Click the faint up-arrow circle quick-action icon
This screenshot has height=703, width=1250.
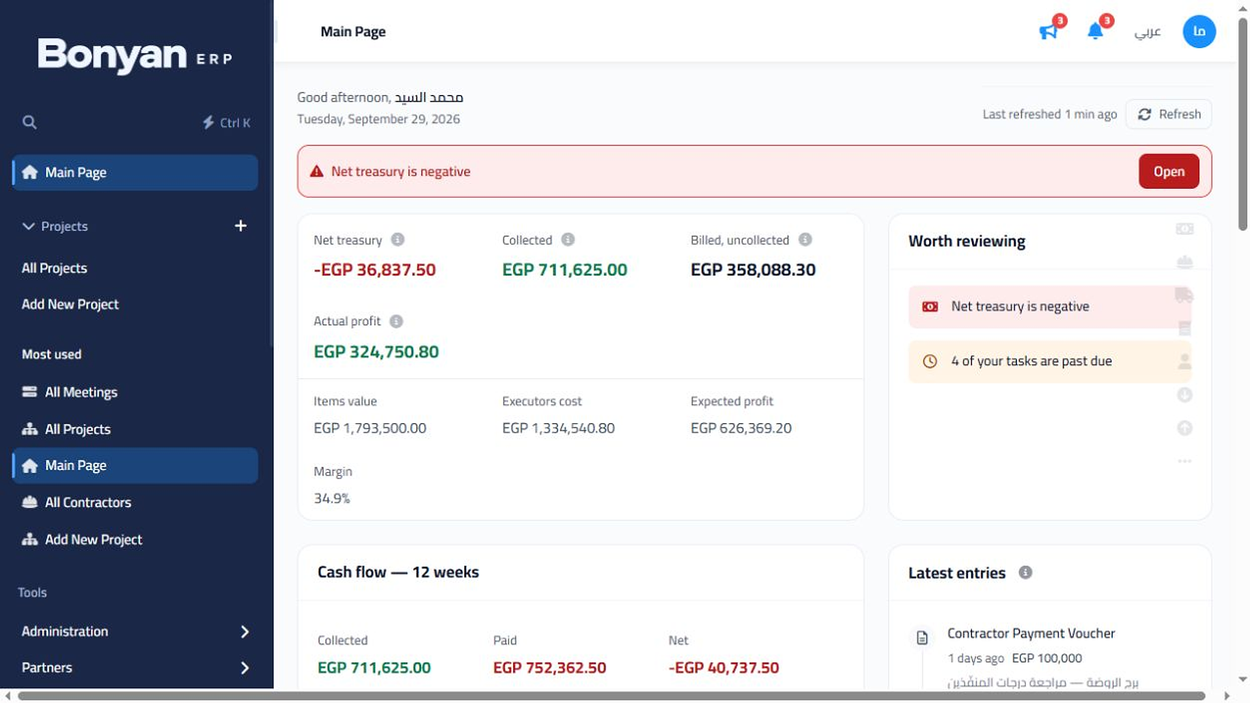coord(1184,428)
